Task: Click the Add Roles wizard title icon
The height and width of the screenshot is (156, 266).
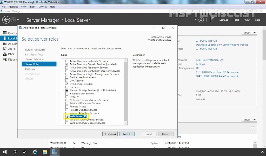Action: click(x=21, y=28)
